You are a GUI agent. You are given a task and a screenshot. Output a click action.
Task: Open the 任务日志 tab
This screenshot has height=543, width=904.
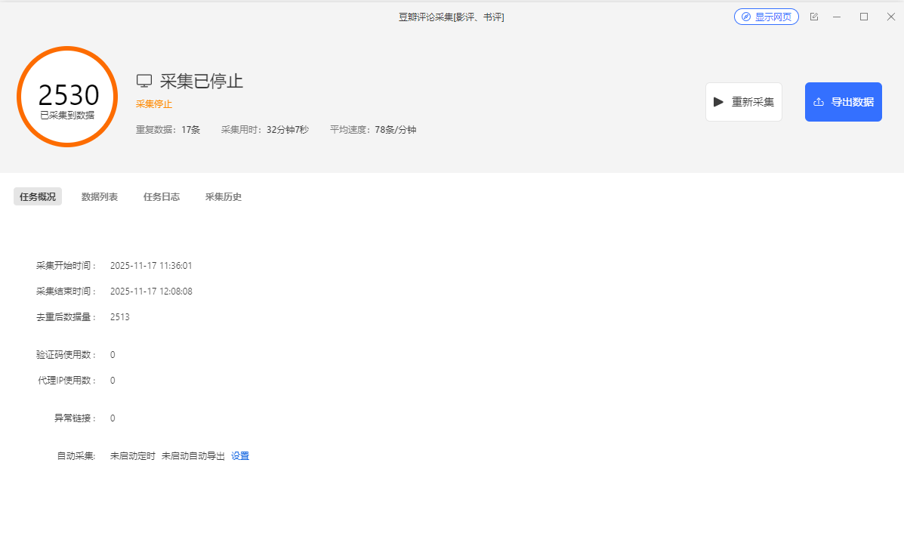coord(162,196)
